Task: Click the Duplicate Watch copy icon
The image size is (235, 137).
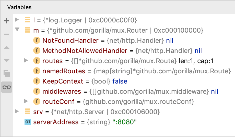Action: click(x=7, y=74)
